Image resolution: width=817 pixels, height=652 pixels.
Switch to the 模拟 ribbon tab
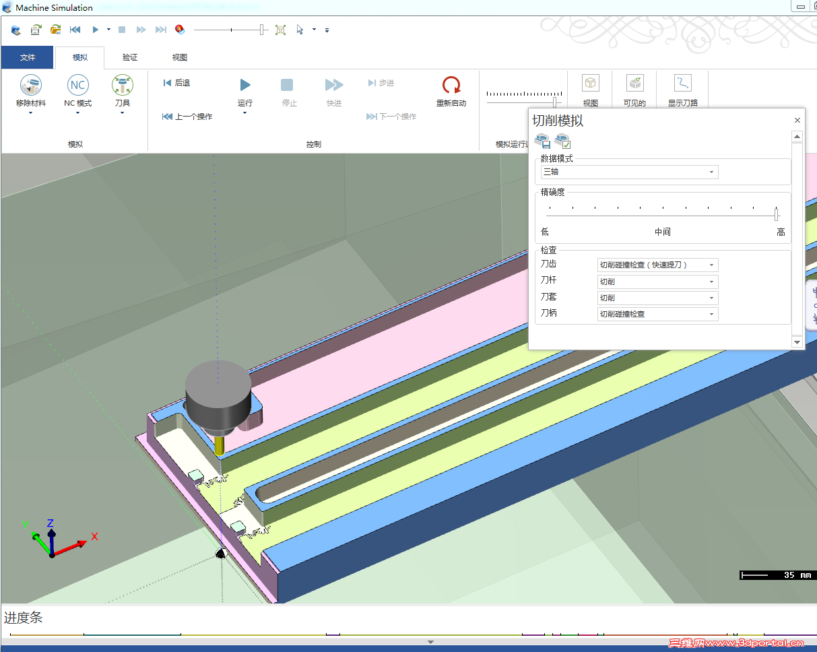[80, 57]
